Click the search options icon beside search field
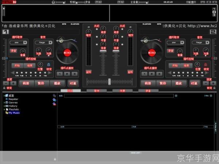Viewport: 219px width, 164px height. pyautogui.click(x=176, y=95)
